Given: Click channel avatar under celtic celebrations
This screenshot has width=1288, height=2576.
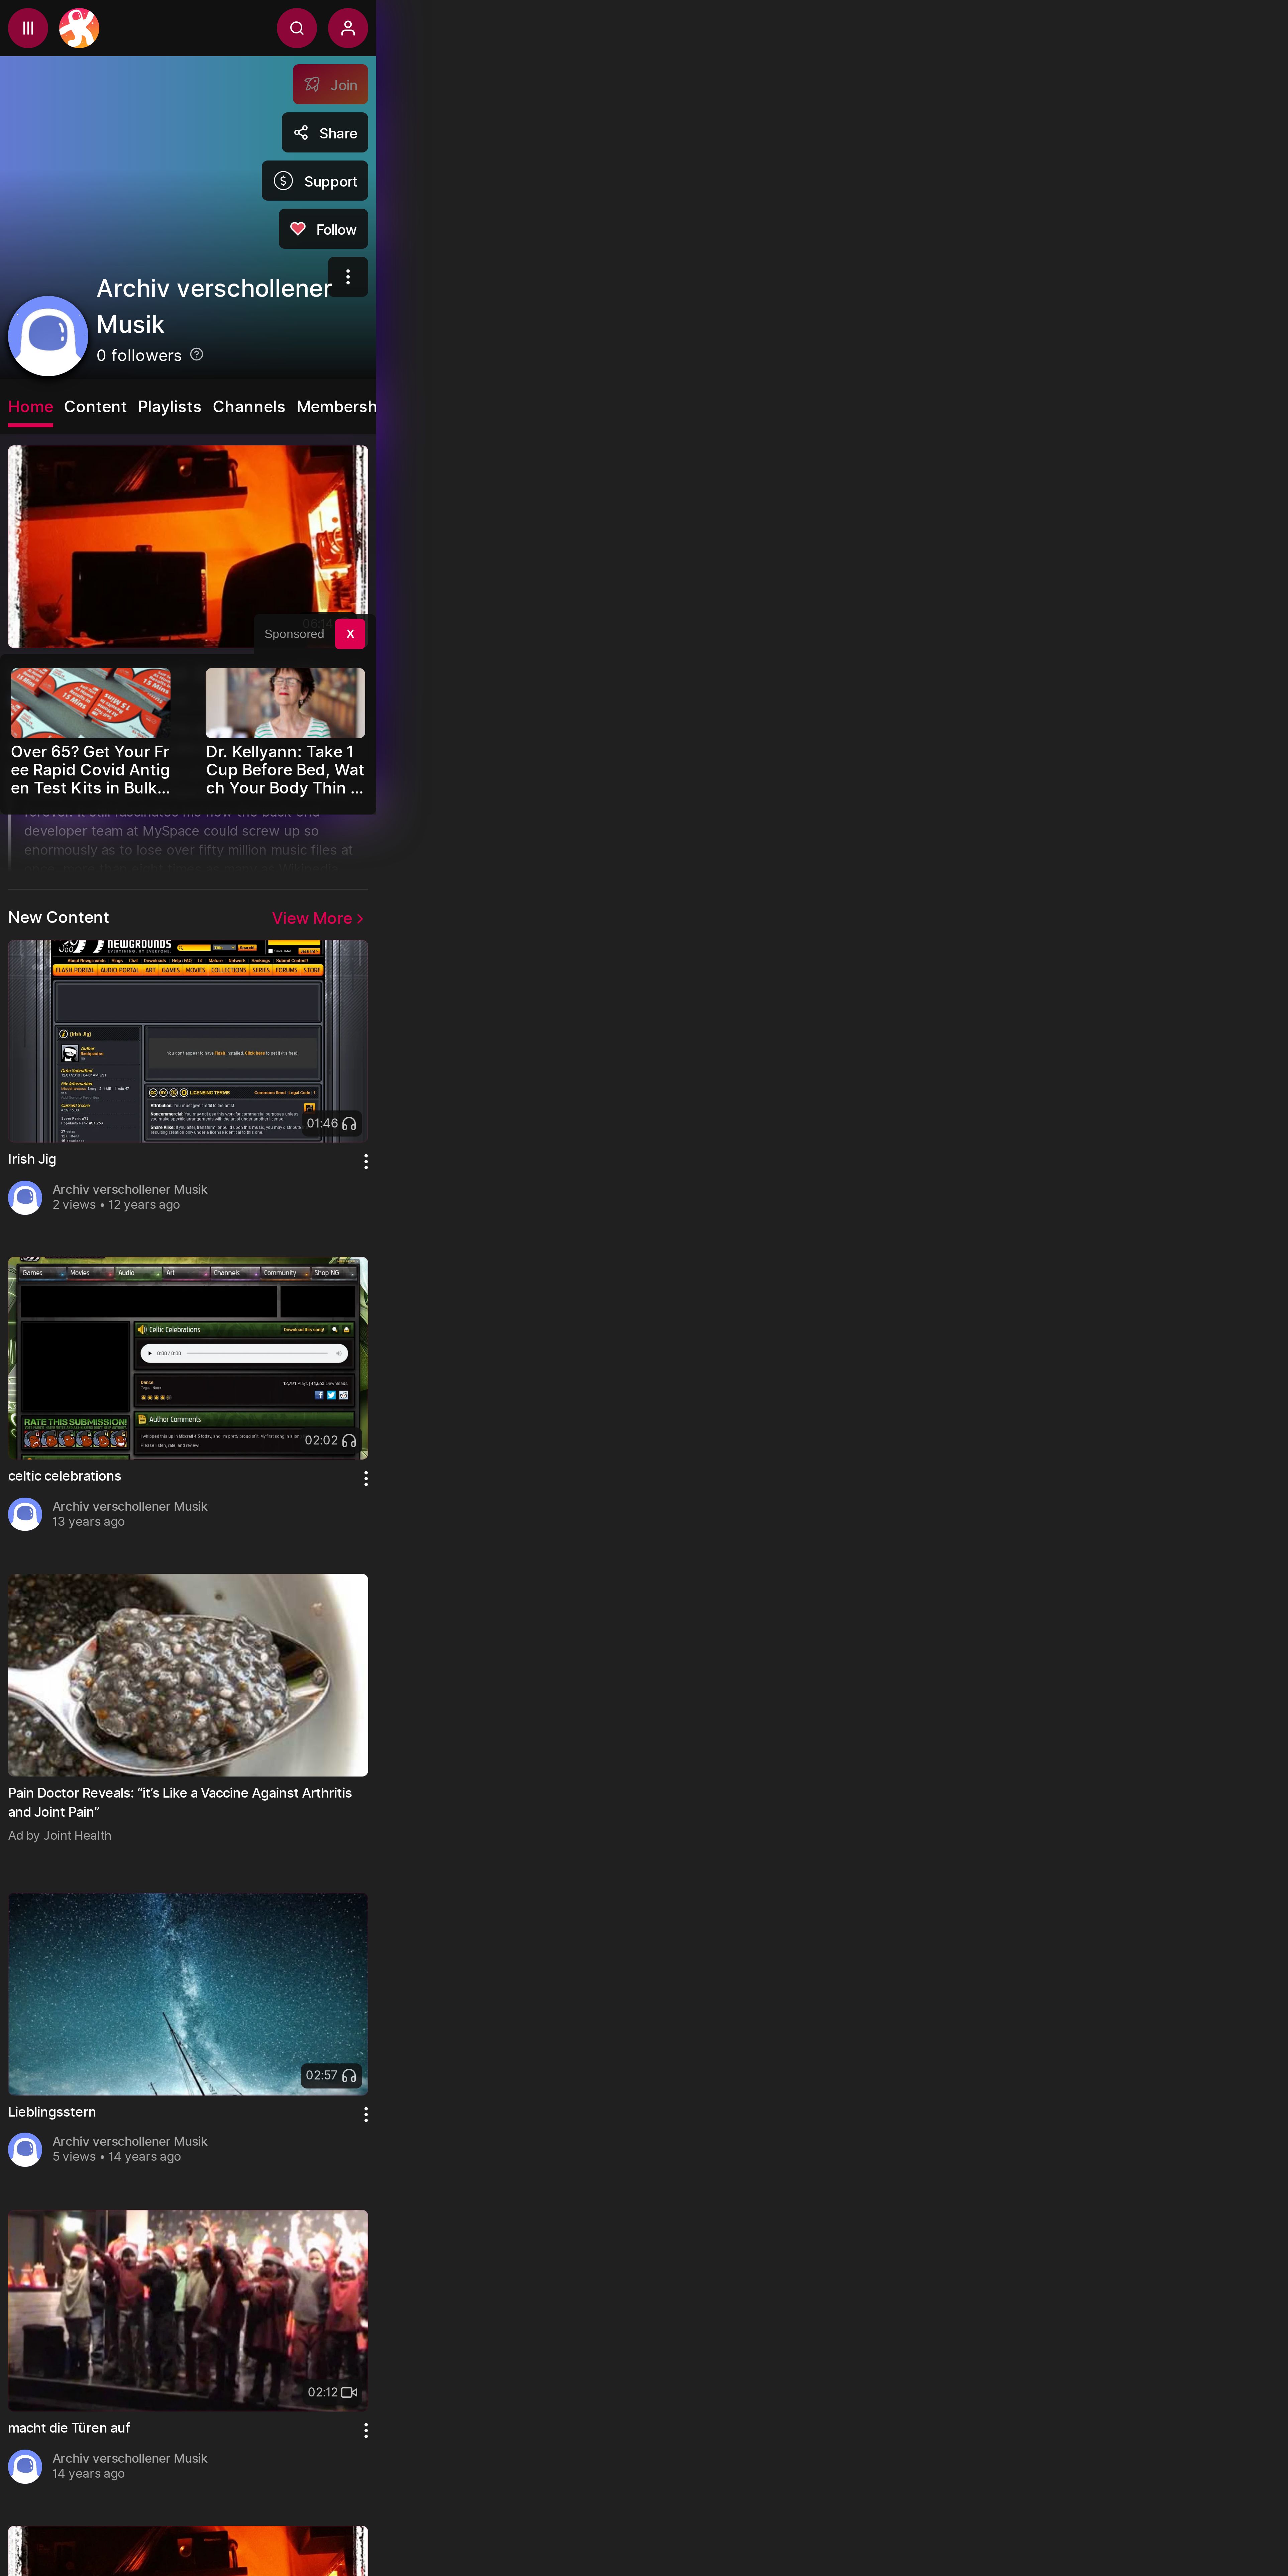Looking at the screenshot, I should 25,1514.
